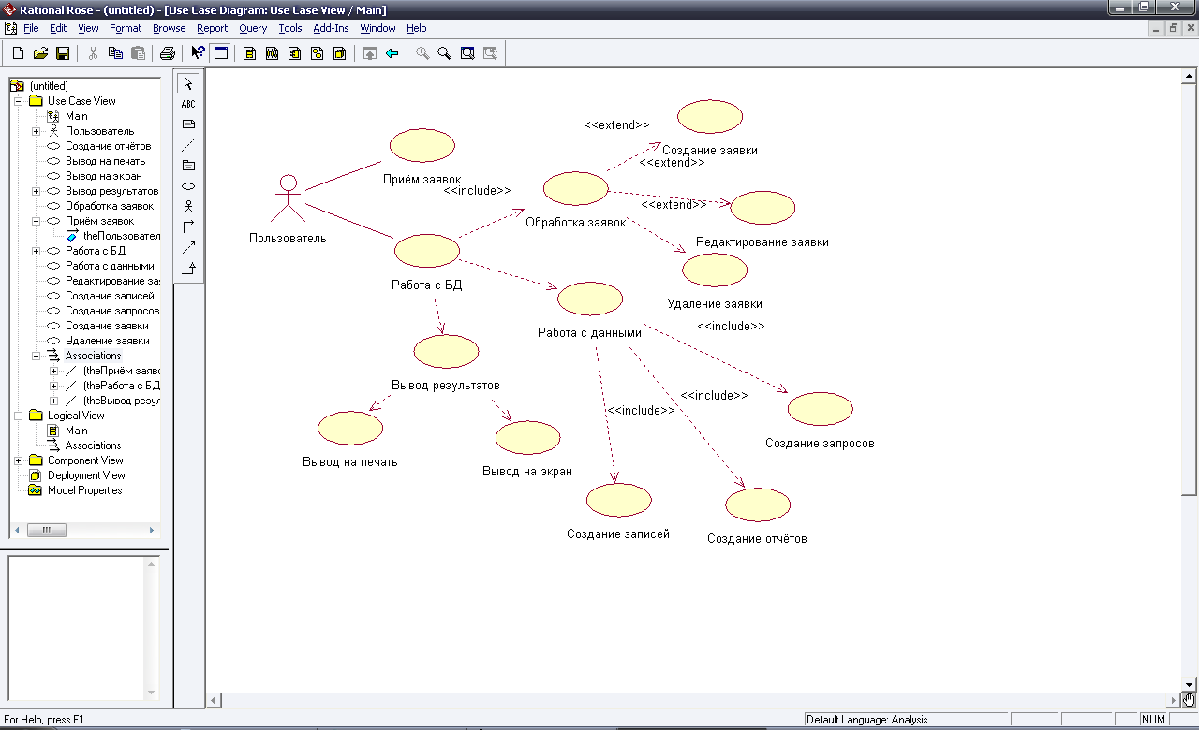Select Создание отчётов in the browser tree

[x=108, y=146]
